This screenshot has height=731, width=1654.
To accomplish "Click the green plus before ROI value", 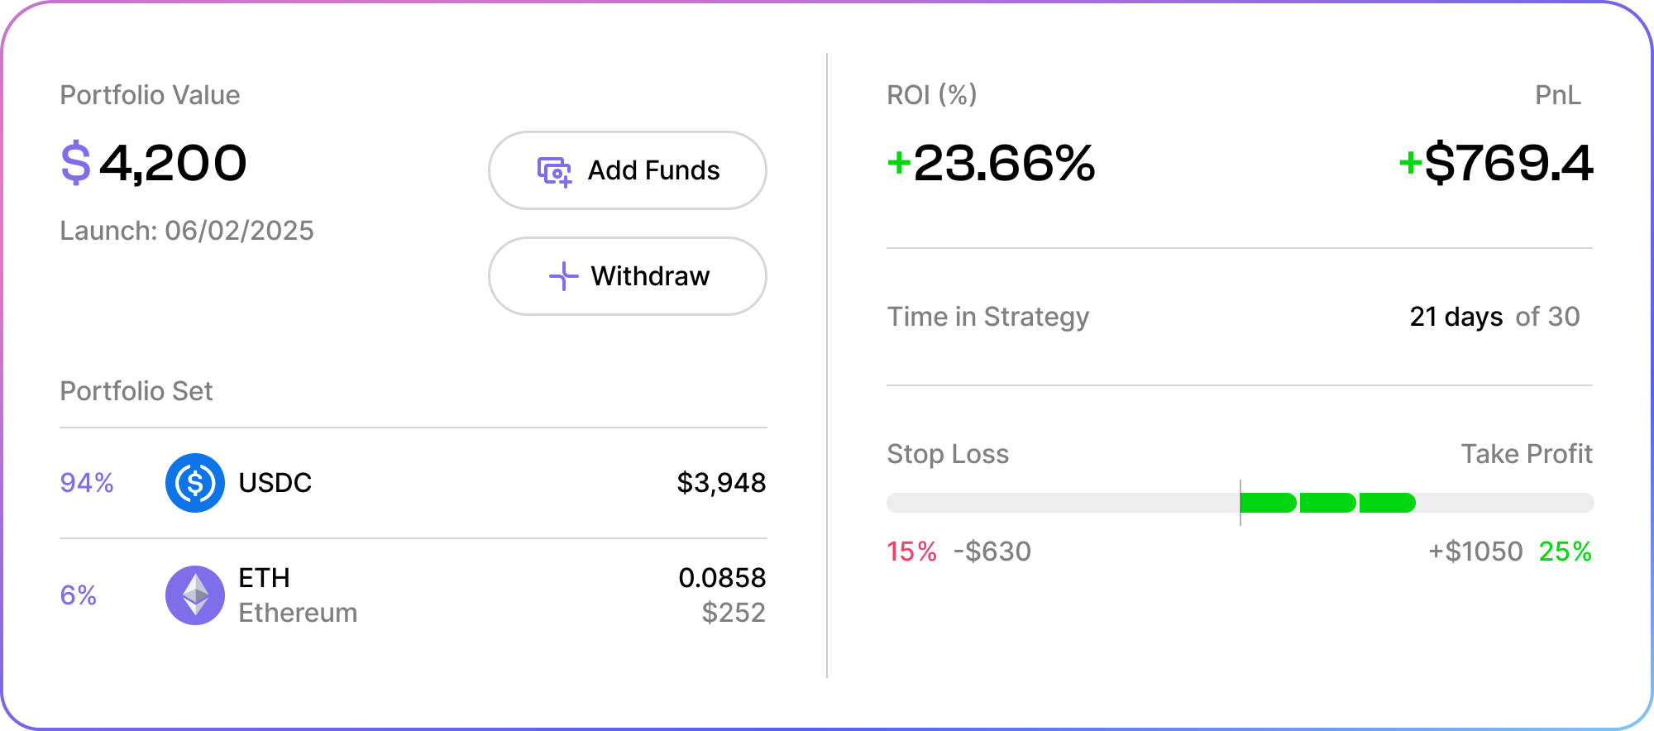I will pos(898,162).
